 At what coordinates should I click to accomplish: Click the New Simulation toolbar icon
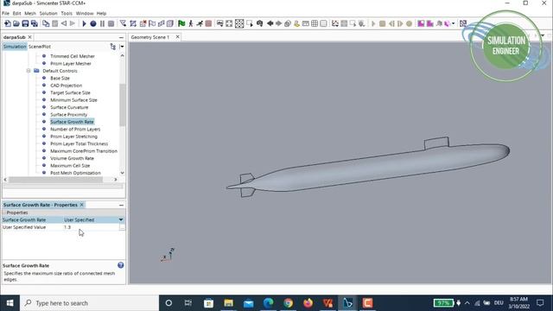8,23
